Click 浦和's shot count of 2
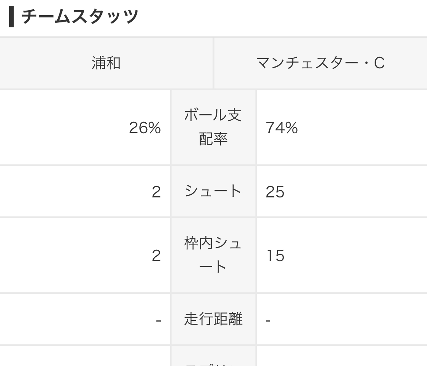The width and height of the screenshot is (427, 366). (156, 192)
